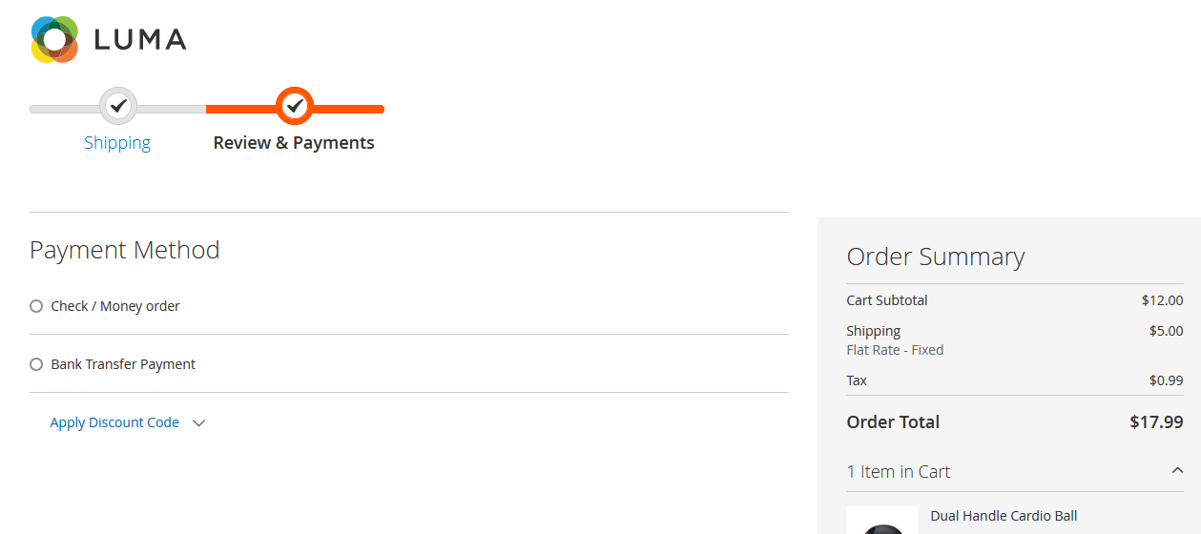Click the 1 Item in Cart heading
1201x534 pixels.
click(899, 472)
